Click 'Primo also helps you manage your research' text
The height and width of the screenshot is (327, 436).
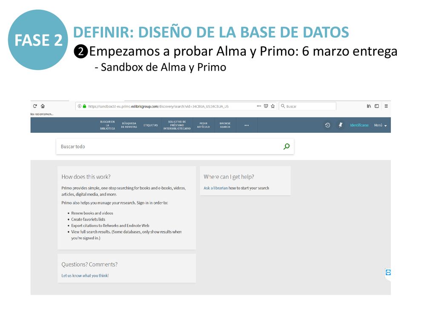click(115, 203)
